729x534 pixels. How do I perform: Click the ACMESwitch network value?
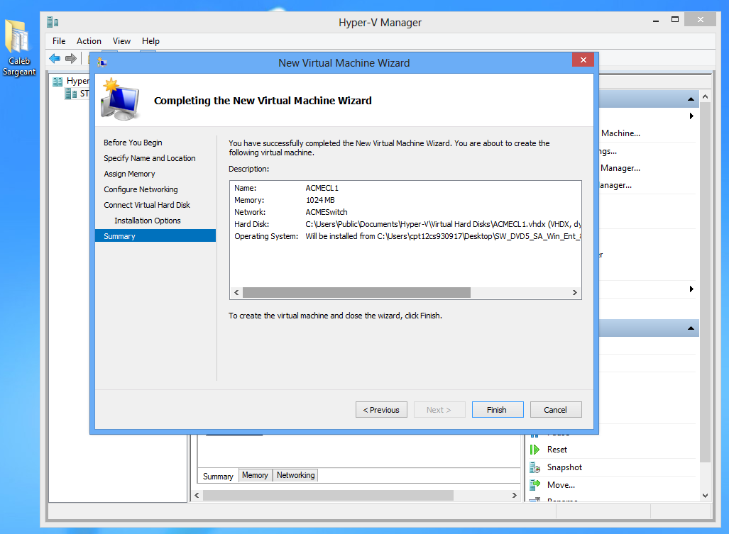[x=327, y=212]
